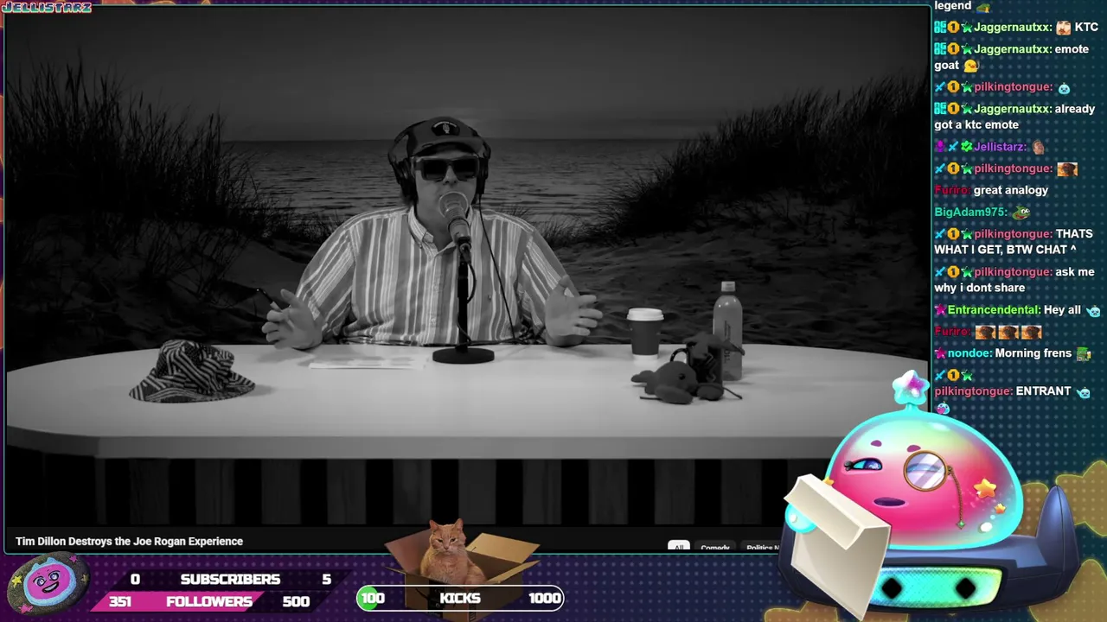Click the nondoe username in chat
The image size is (1107, 622).
(969, 353)
